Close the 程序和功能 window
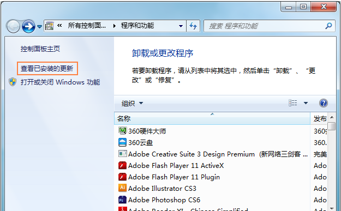341x211 pixels. click(x=324, y=7)
